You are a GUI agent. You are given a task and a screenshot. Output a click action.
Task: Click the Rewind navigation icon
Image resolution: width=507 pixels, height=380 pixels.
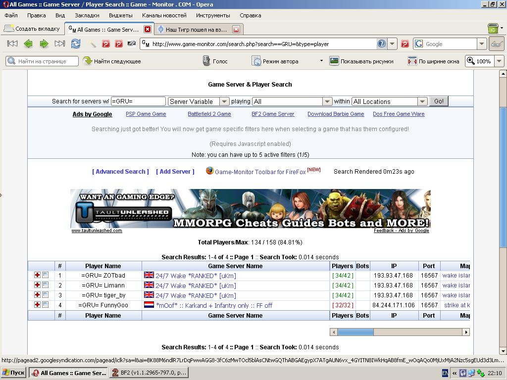point(12,44)
